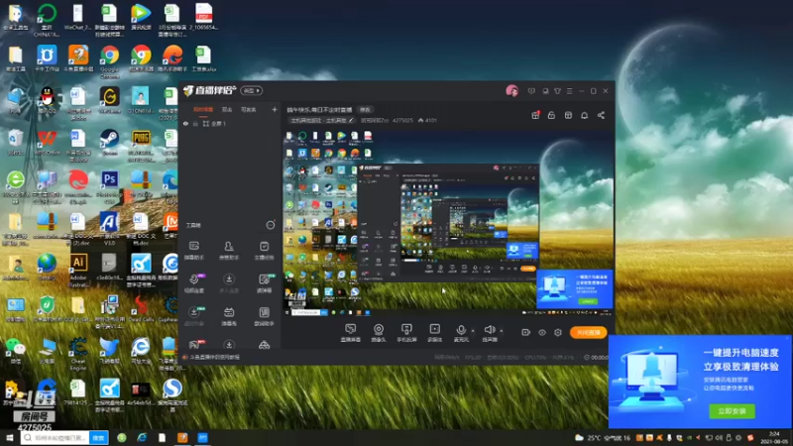793x446 pixels.
Task: Open Google Chrome desktop shortcut
Action: pos(109,61)
